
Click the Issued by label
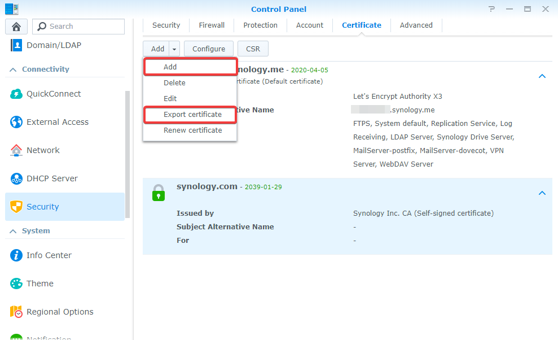coord(195,213)
